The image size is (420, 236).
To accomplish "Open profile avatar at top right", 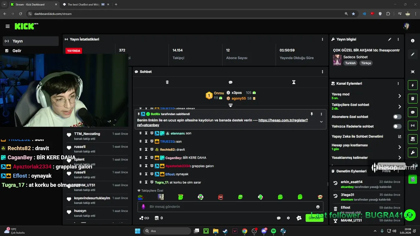I will click(407, 26).
